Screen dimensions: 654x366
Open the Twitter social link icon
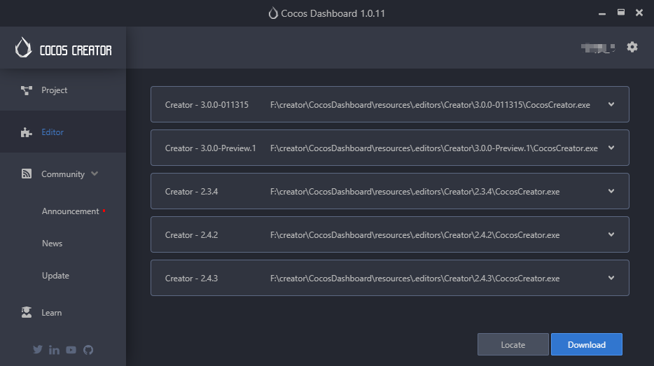pos(38,350)
